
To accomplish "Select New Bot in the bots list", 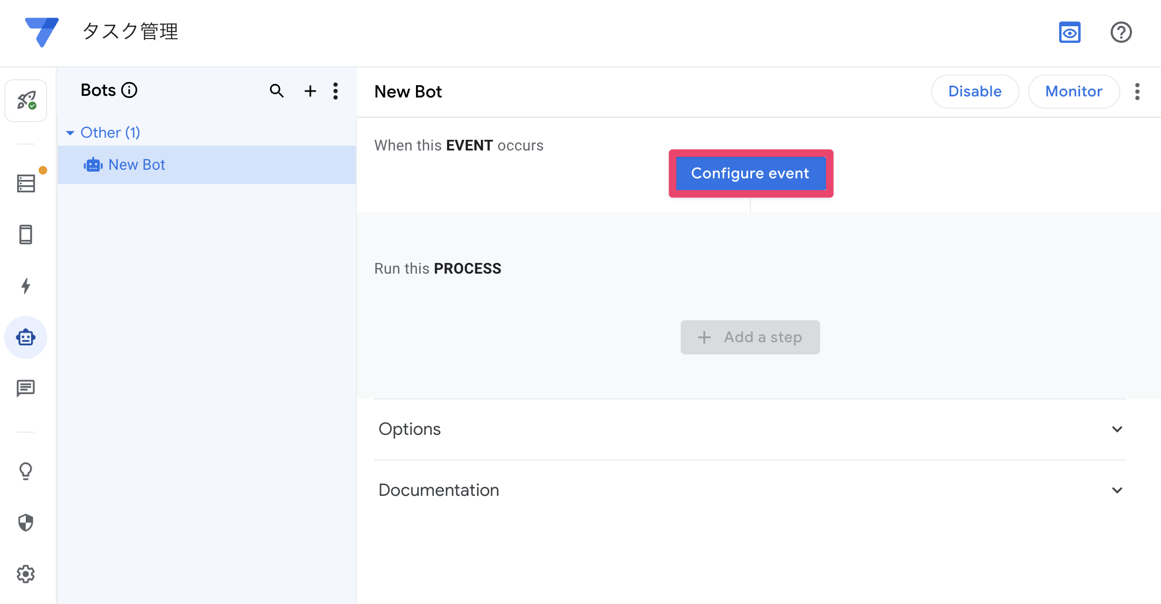I will [x=137, y=165].
